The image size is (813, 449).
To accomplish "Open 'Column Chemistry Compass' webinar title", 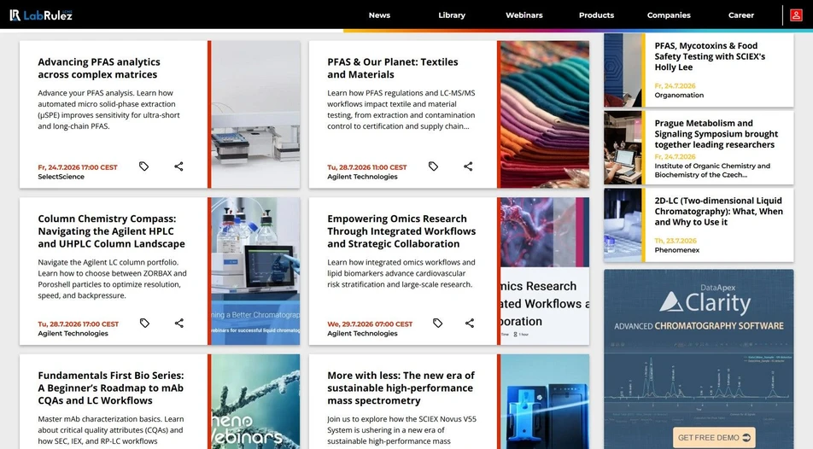I will (x=112, y=231).
